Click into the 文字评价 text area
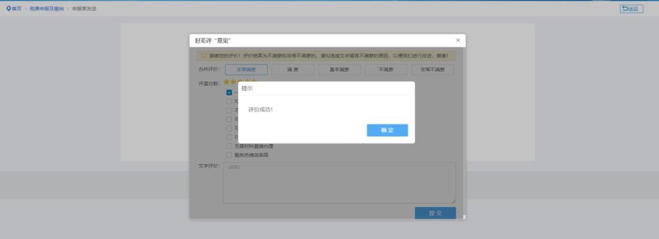The height and width of the screenshot is (239, 659). pyautogui.click(x=339, y=183)
